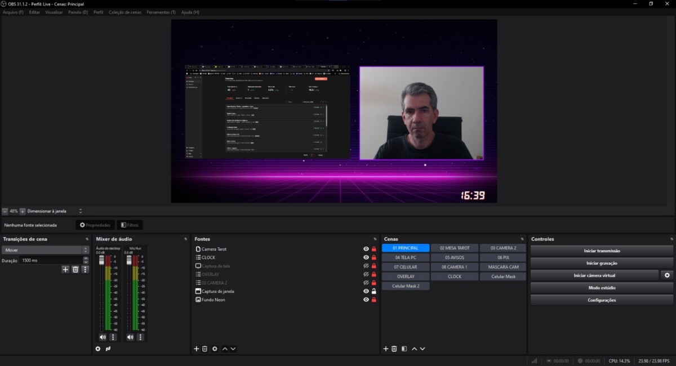Expand the Dimensionar à janela zoom dropdown
Image resolution: width=676 pixels, height=366 pixels.
click(x=80, y=211)
